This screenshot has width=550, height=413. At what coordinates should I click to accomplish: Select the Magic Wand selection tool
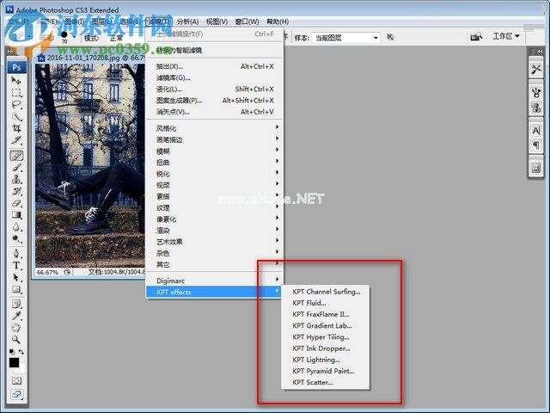(16, 117)
